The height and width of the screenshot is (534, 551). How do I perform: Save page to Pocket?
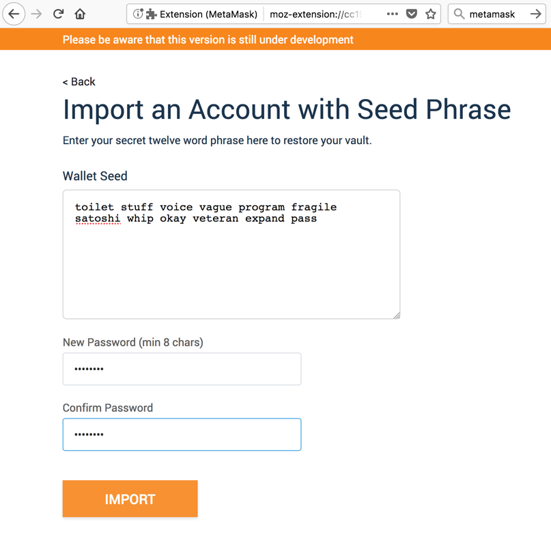[412, 14]
